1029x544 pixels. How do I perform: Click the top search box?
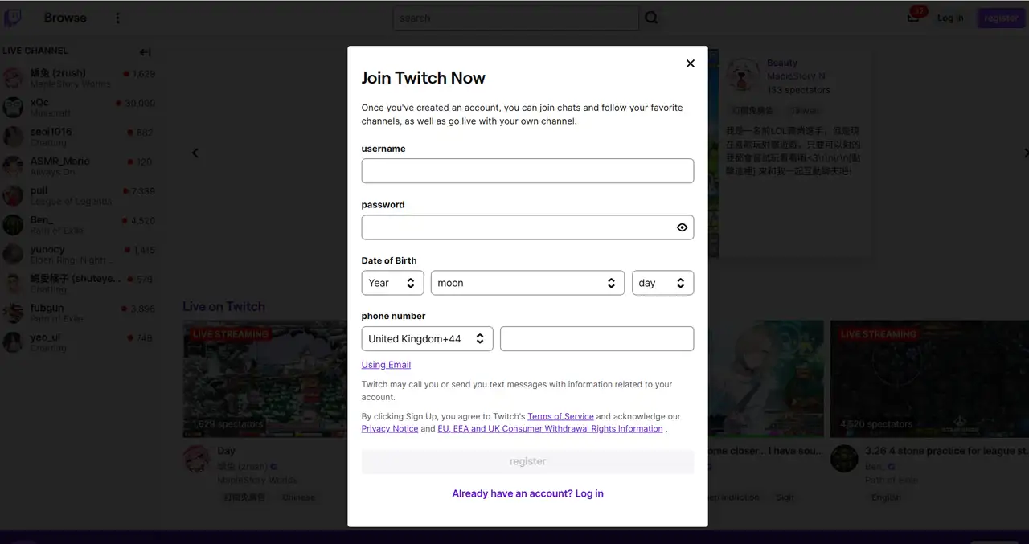click(515, 18)
